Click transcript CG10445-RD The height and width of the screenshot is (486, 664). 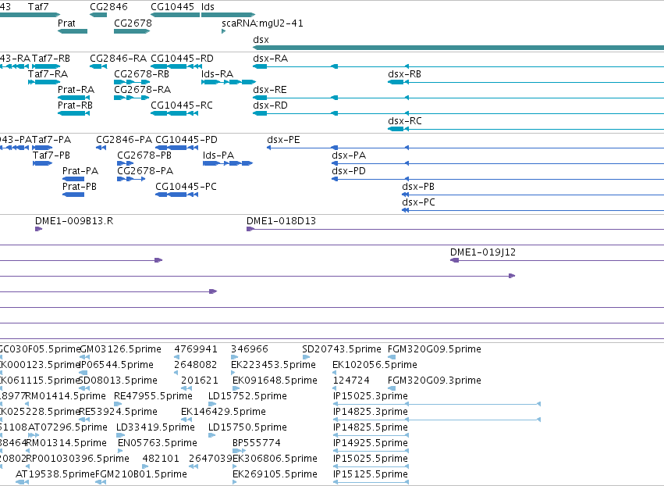coord(182,59)
